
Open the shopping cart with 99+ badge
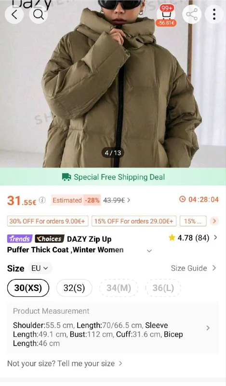tap(166, 15)
